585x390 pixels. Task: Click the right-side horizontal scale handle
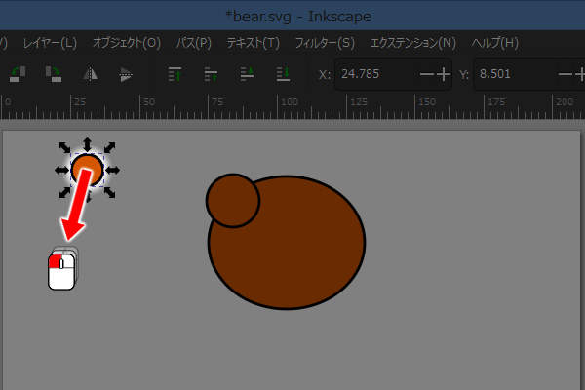pos(112,171)
